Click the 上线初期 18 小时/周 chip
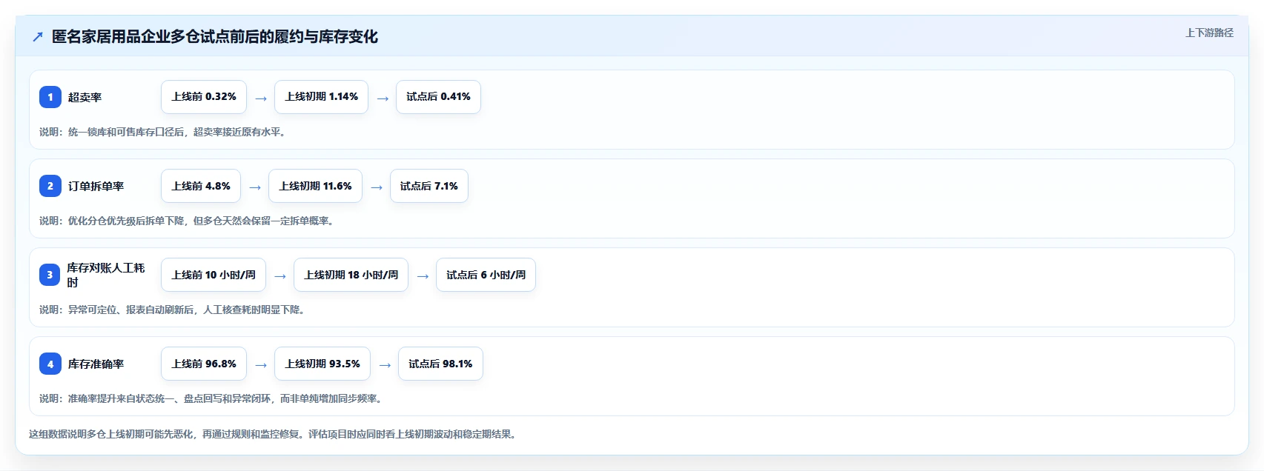This screenshot has width=1264, height=471. click(351, 275)
